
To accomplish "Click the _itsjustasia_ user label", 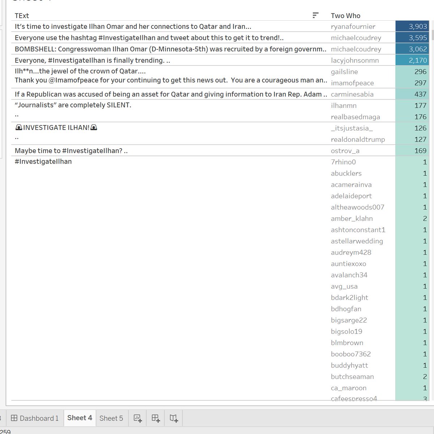I will (352, 128).
